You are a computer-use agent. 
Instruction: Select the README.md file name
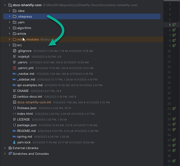point(26,131)
